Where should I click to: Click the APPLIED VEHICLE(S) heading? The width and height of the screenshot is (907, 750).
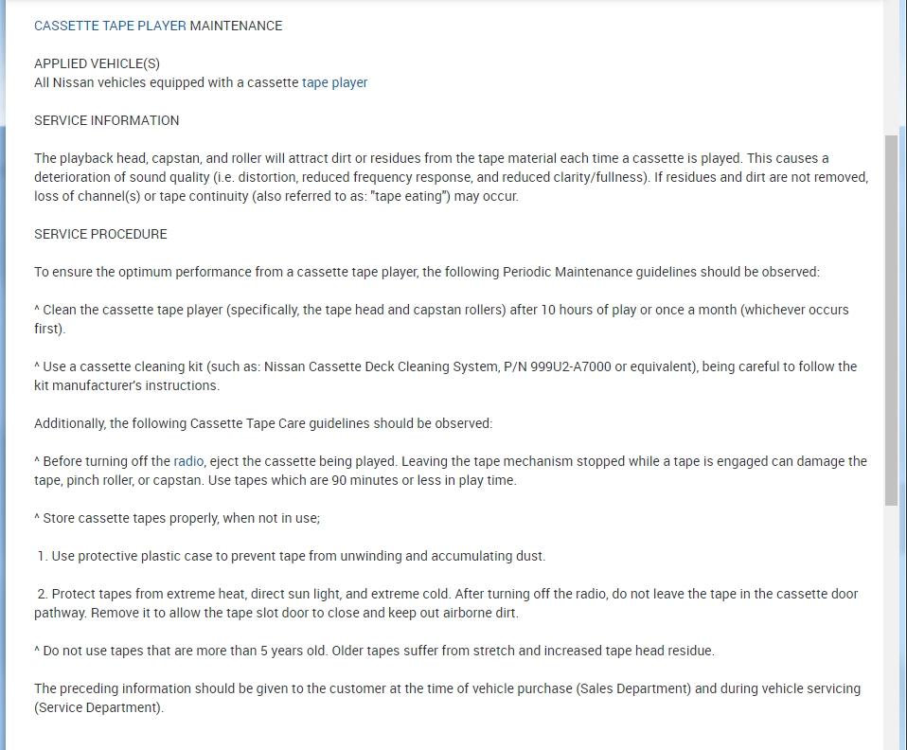[x=97, y=63]
